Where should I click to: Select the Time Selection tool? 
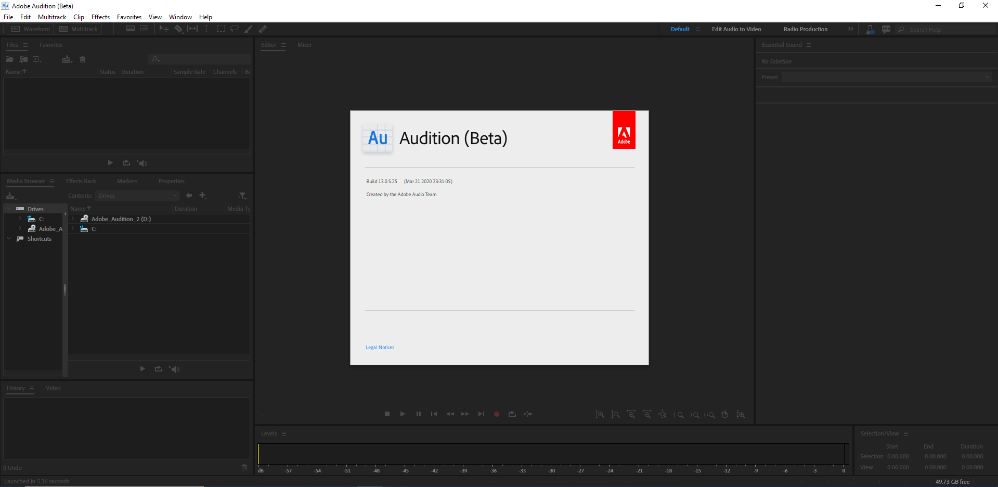206,29
